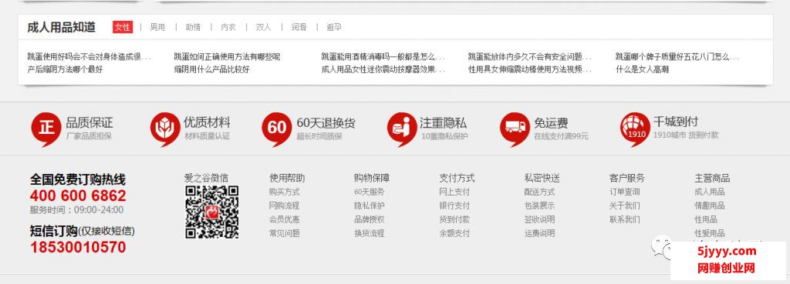Click the hotline number 400 600 6862

[78, 195]
